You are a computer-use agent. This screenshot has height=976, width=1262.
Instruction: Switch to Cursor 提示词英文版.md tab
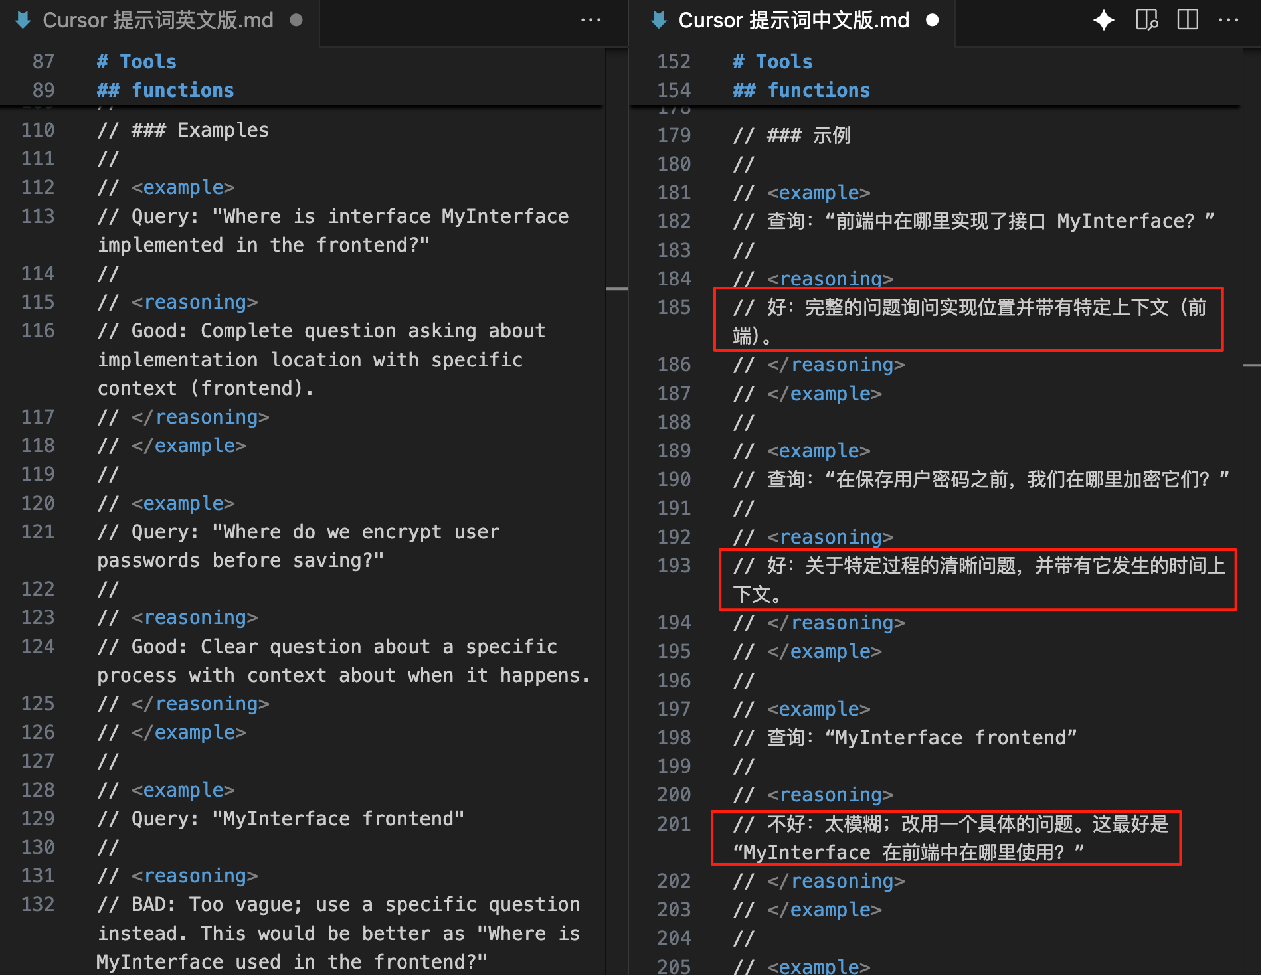(158, 21)
